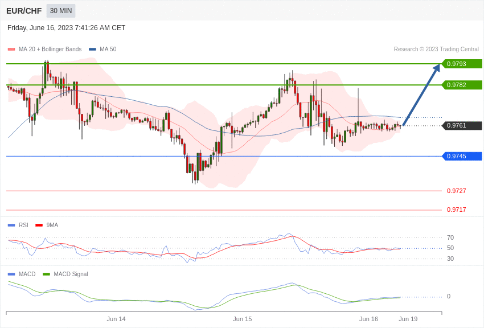Viewport: 484px width, 328px height.
Task: Click the blue MACD legend swatch
Action: tap(11, 274)
